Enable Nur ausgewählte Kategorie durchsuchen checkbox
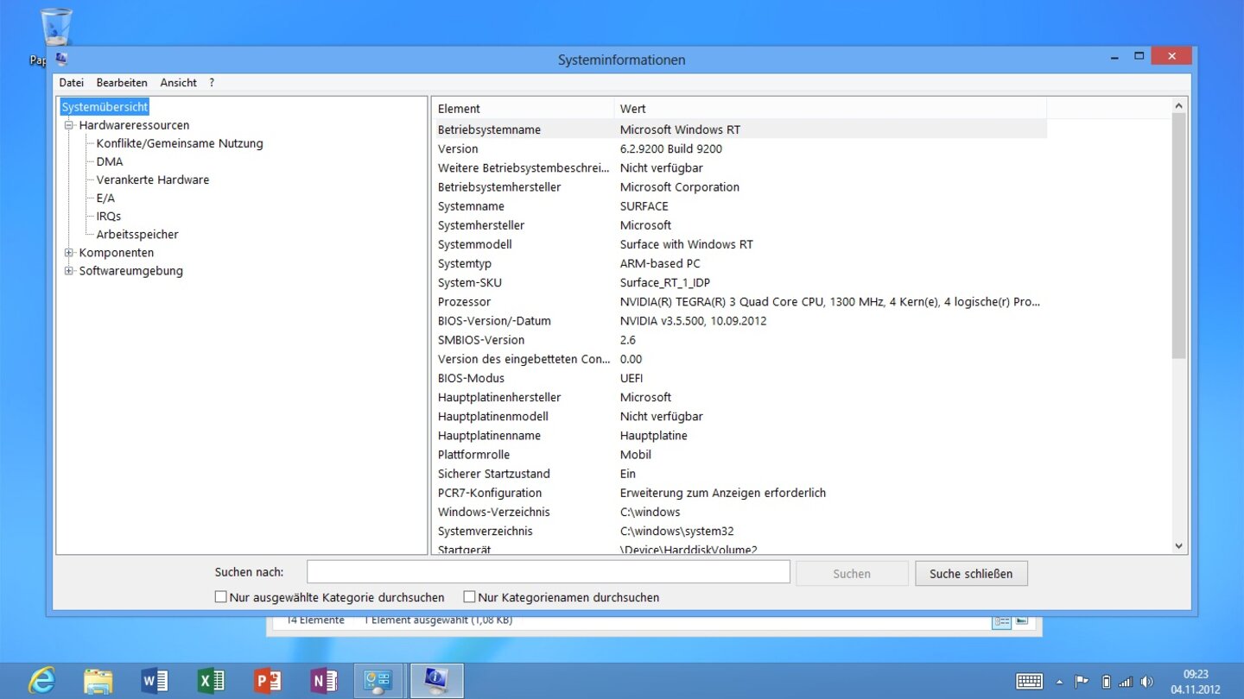 pyautogui.click(x=221, y=597)
